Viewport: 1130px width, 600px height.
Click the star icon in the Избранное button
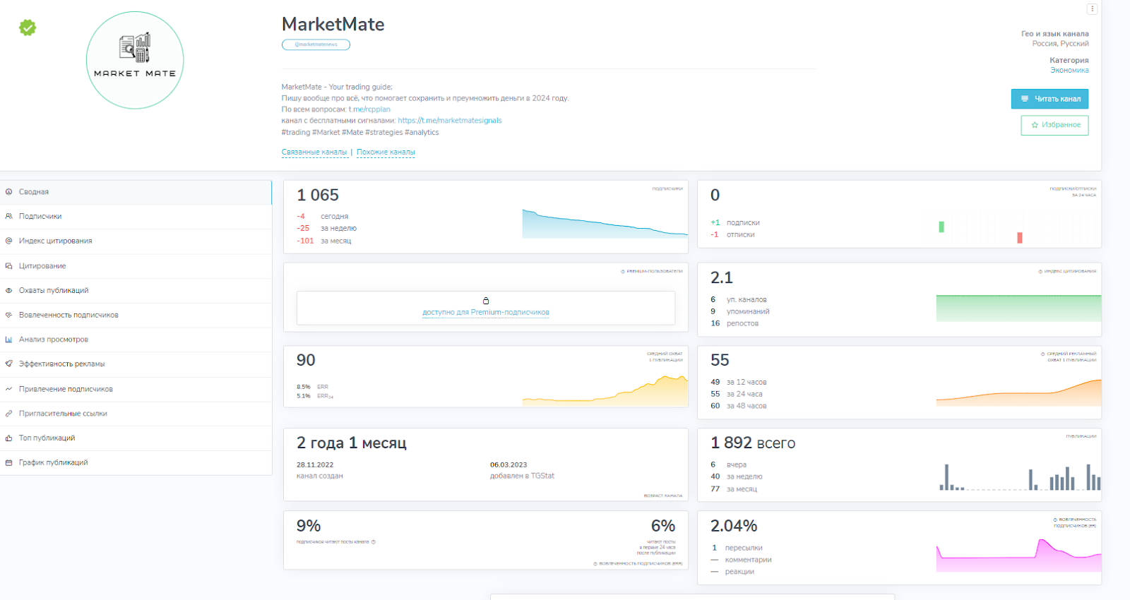(x=1035, y=125)
